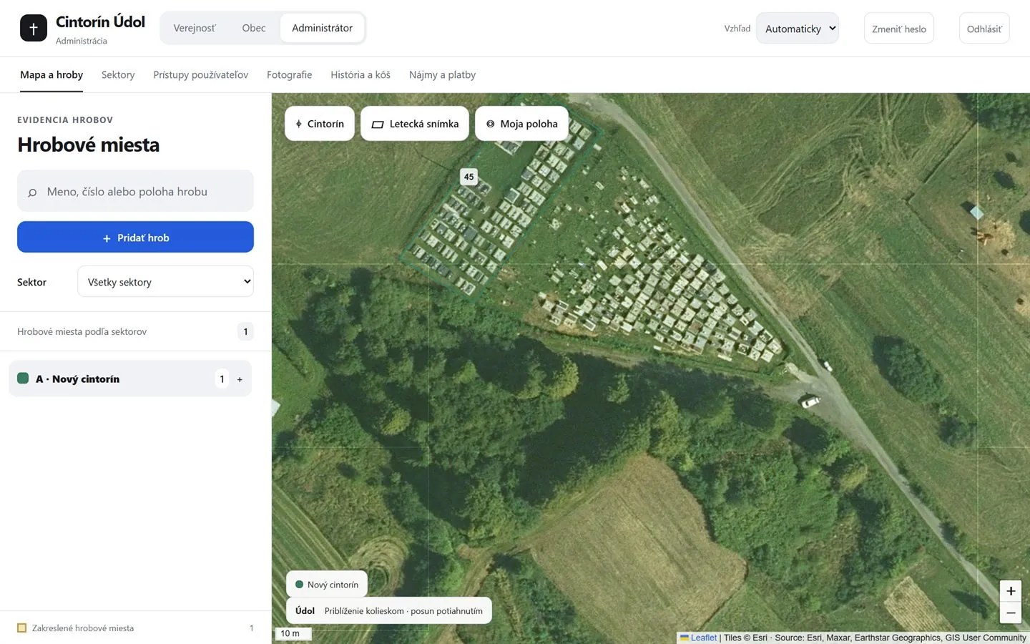This screenshot has height=644, width=1030.
Task: Switch to the Fotografie tab
Action: point(289,75)
